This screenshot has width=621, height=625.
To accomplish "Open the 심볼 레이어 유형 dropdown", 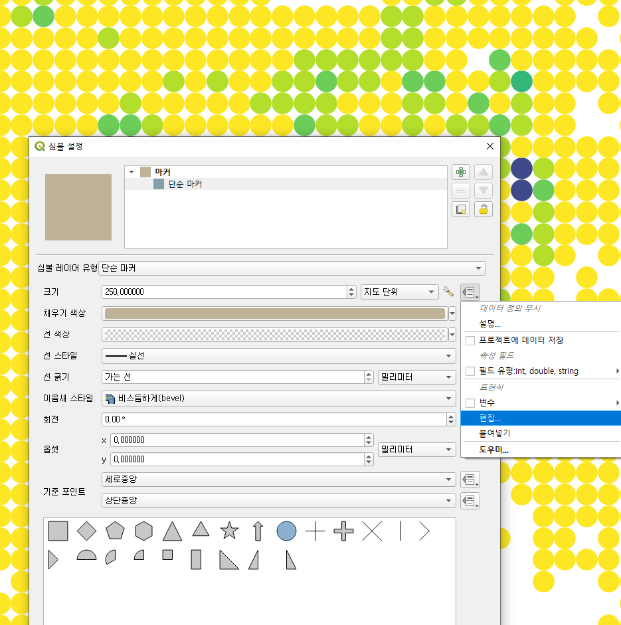I will tap(292, 268).
